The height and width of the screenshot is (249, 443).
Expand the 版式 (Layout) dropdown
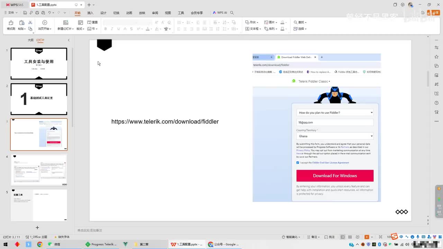pyautogui.click(x=80, y=29)
